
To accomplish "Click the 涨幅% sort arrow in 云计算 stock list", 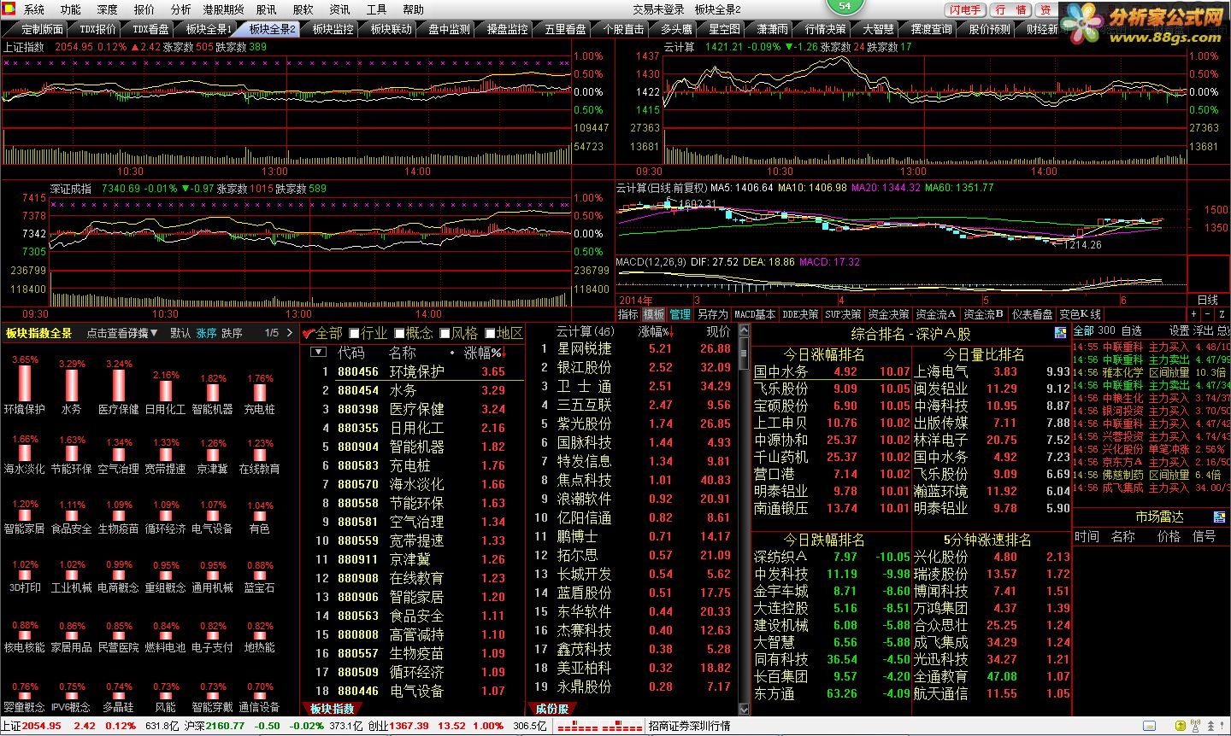I will 671,331.
